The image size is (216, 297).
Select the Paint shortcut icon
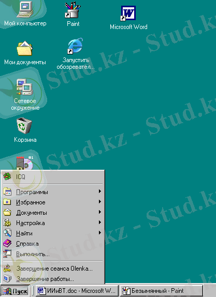[x=73, y=10]
